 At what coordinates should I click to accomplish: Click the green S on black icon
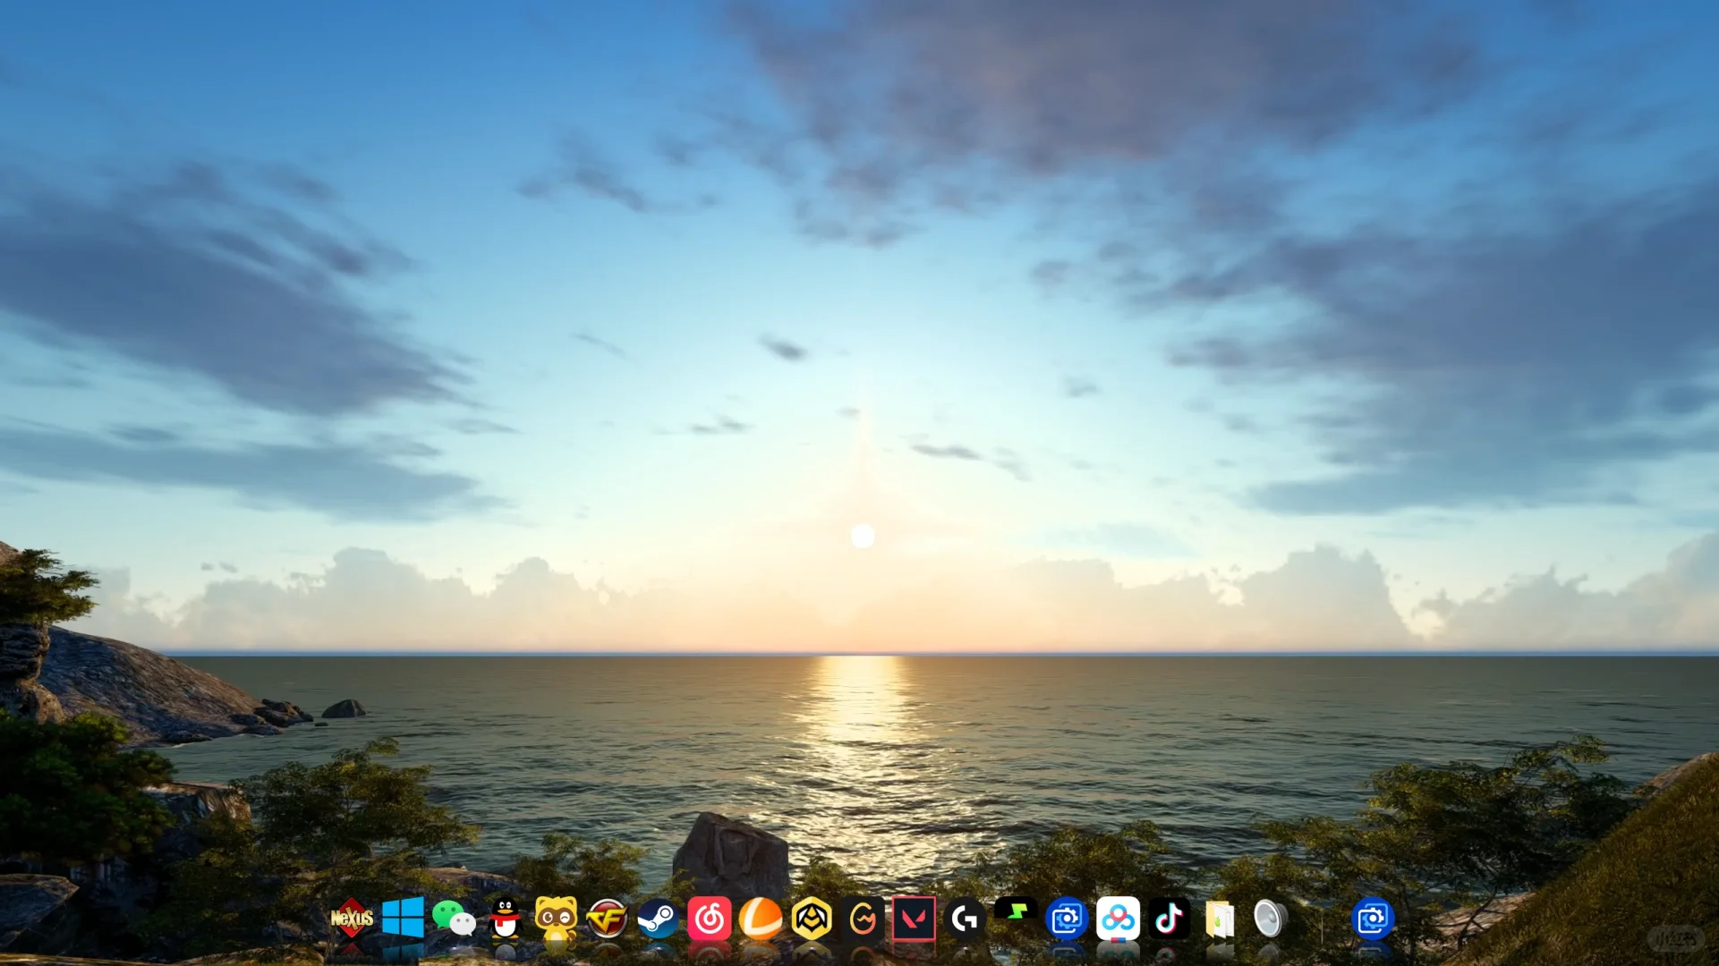pos(1016,912)
